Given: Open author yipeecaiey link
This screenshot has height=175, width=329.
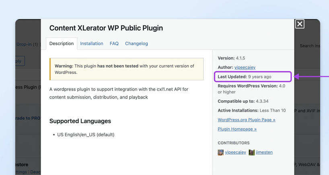Looking at the screenshot, I should click(245, 67).
